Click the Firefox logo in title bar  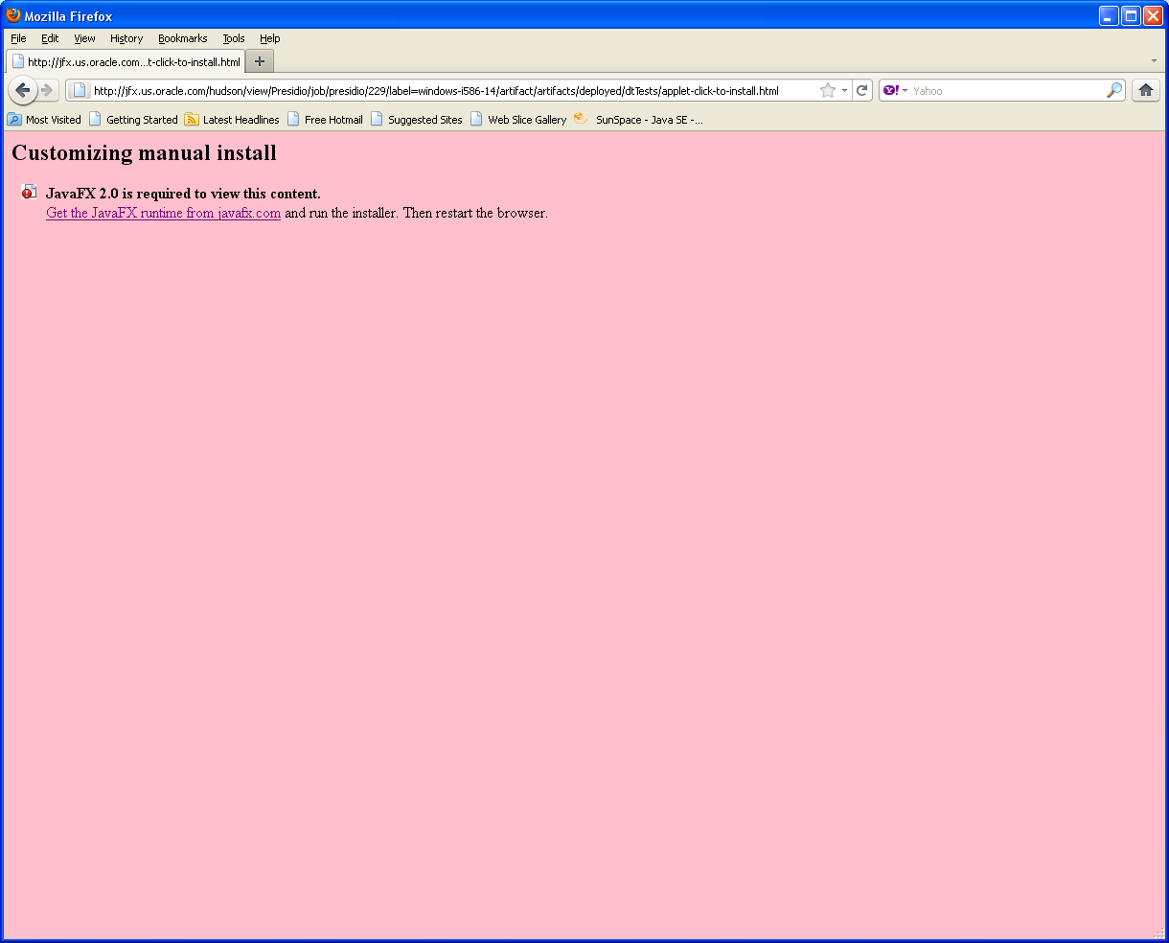[x=13, y=15]
